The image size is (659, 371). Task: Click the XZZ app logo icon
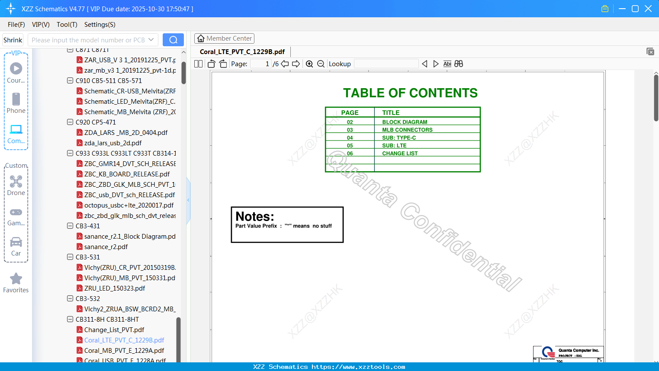[x=11, y=9]
